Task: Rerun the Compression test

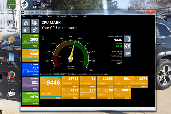Action: [110, 86]
